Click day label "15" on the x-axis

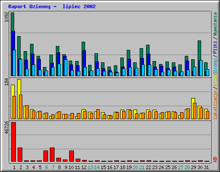[103, 167]
